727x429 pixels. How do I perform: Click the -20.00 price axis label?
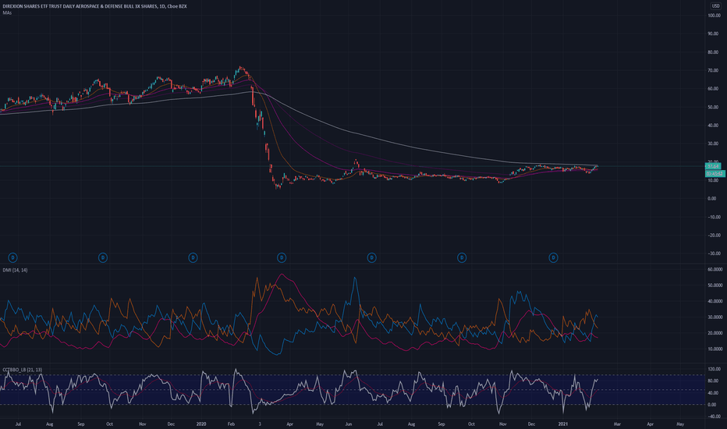714,235
